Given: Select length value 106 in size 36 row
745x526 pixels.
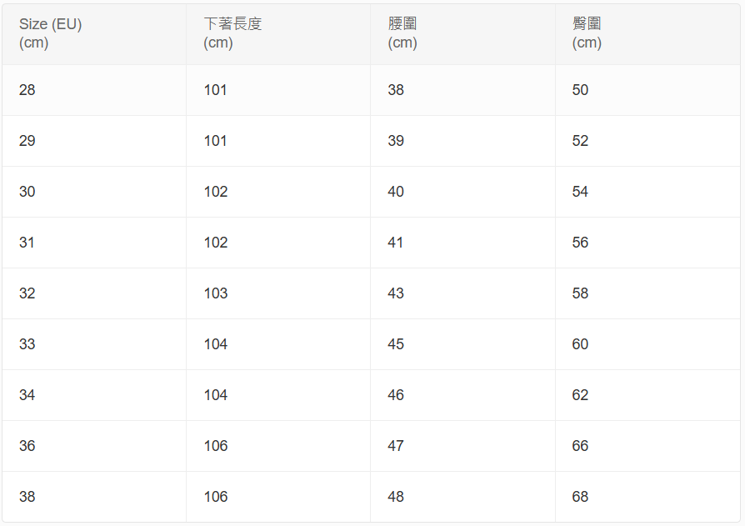Looking at the screenshot, I should tap(216, 446).
